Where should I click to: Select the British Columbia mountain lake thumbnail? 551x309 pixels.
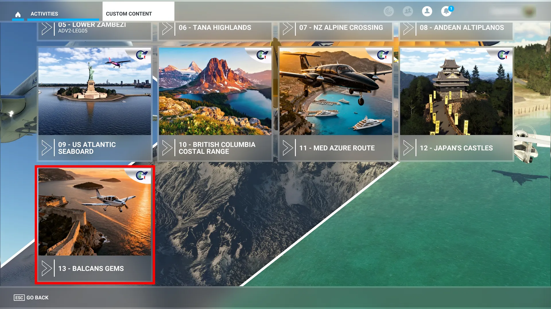coord(215,91)
